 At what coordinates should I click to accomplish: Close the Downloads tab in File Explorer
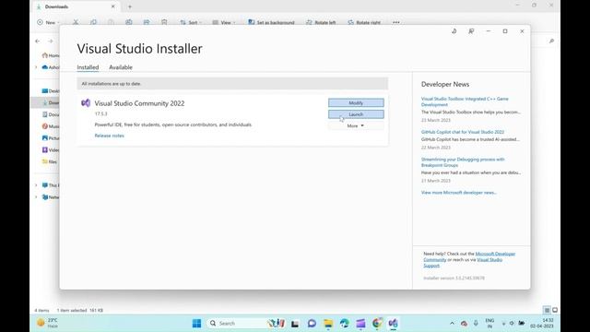pyautogui.click(x=112, y=6)
